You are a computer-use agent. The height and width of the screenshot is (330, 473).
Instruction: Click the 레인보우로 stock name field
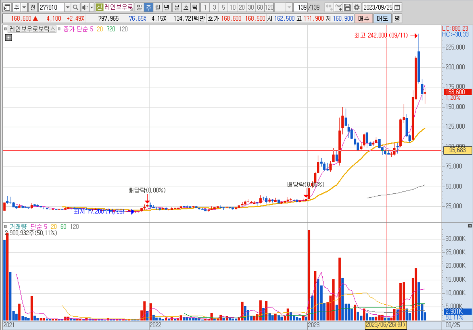(118, 7)
